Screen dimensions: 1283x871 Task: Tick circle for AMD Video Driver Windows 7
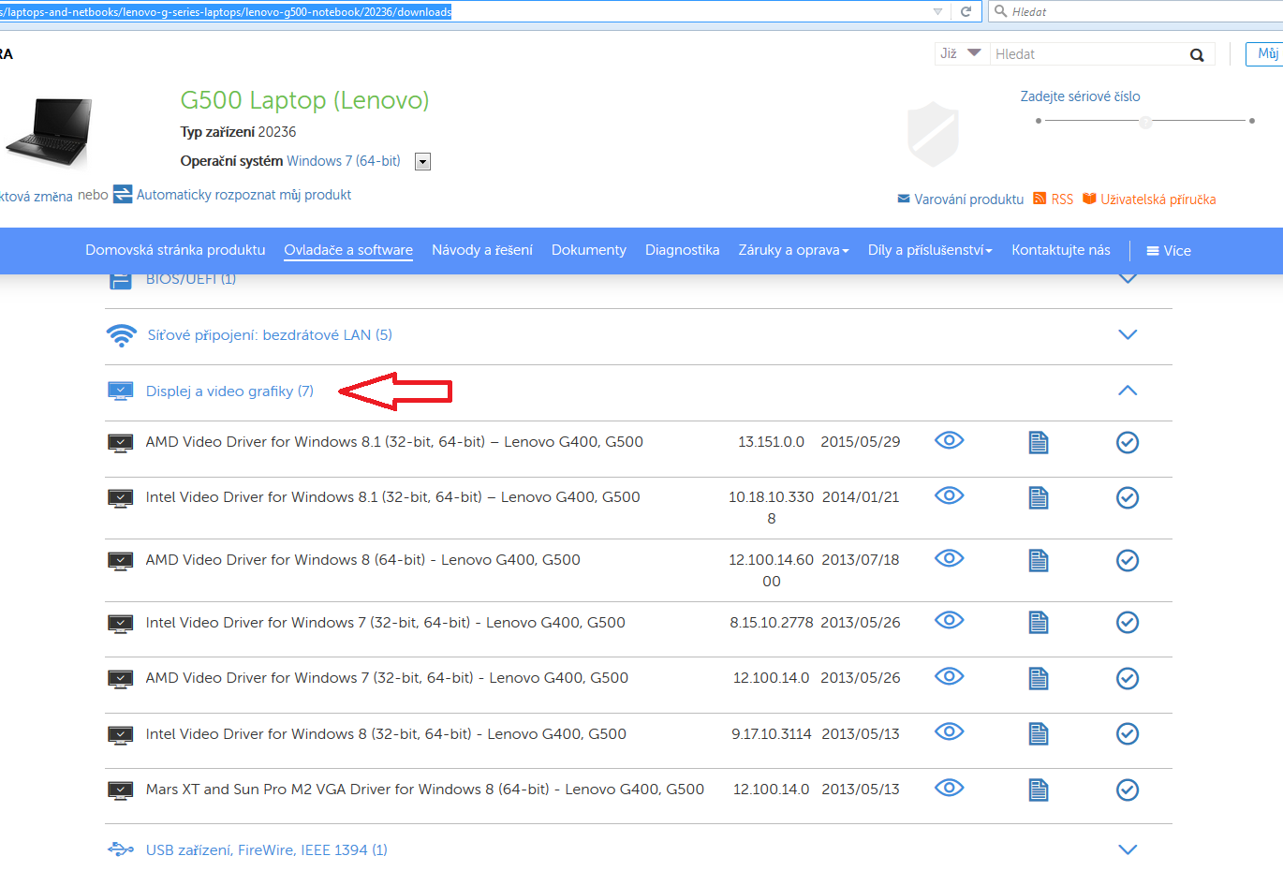[1128, 678]
